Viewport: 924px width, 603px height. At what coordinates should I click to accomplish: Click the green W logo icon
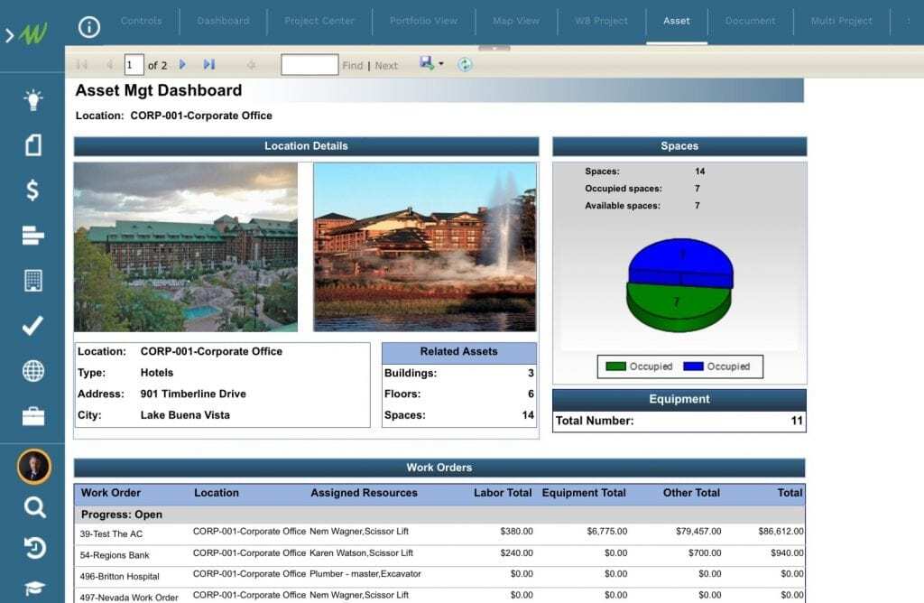click(x=33, y=34)
